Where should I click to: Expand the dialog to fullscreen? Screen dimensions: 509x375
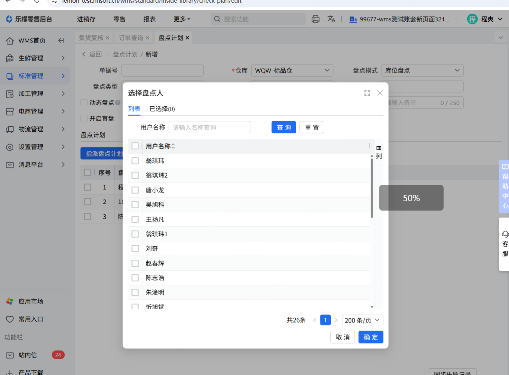[367, 93]
